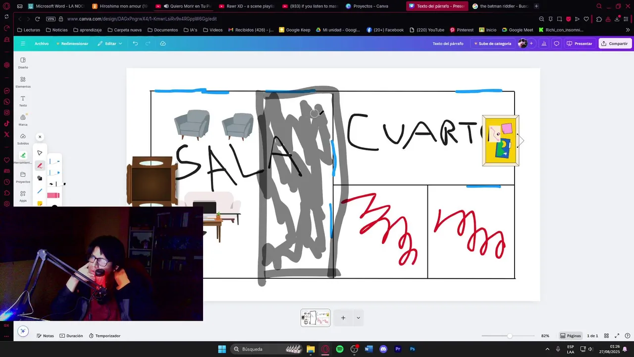
Task: Open the Texto panel
Action: point(23,101)
